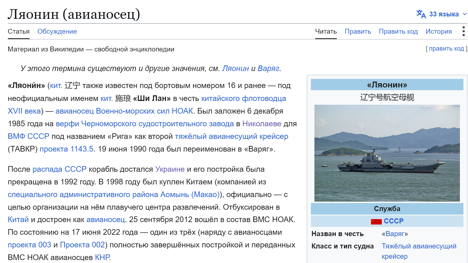
Task: Open the Проекта 002 link
Action: (x=82, y=245)
